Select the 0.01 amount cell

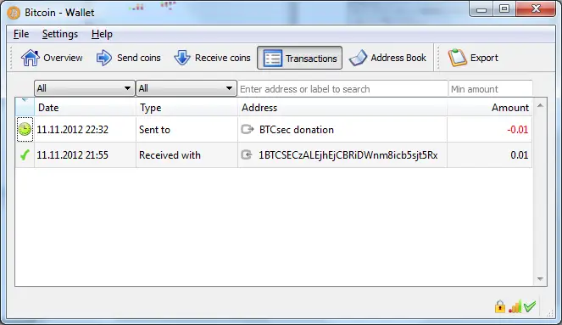pos(490,155)
